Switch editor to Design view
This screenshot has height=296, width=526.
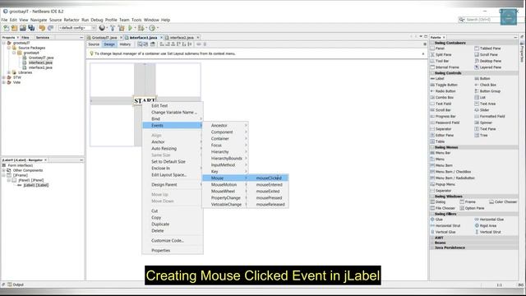pos(109,44)
